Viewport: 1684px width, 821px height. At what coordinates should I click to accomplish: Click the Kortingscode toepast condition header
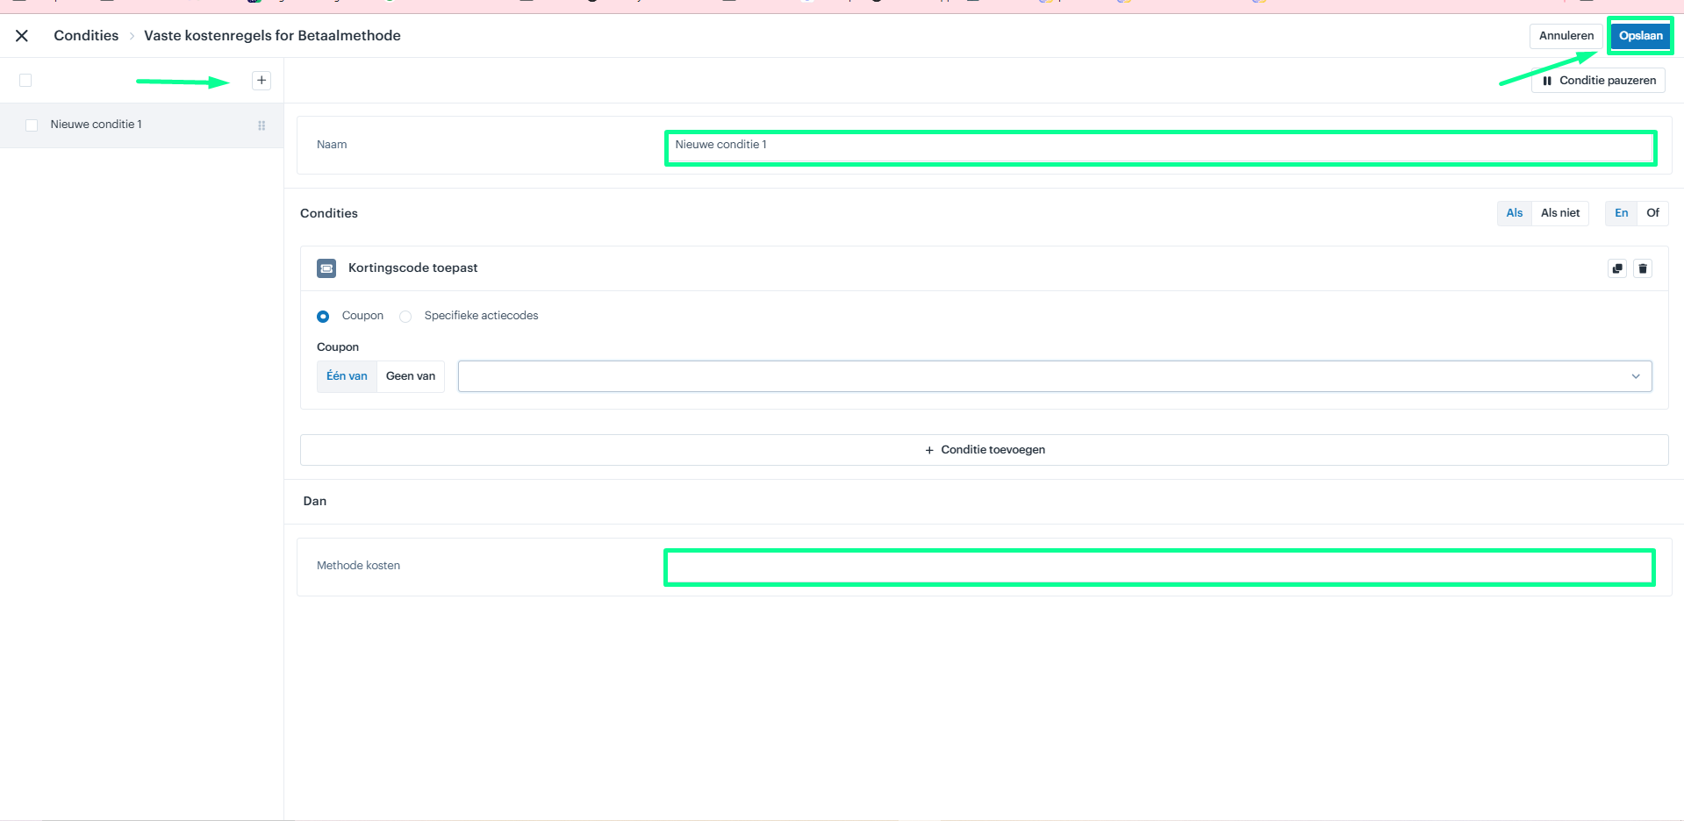[984, 268]
